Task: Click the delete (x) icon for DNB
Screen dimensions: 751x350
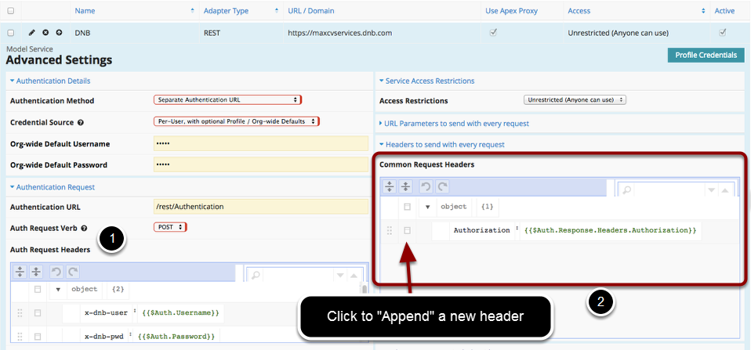Action: [x=45, y=33]
